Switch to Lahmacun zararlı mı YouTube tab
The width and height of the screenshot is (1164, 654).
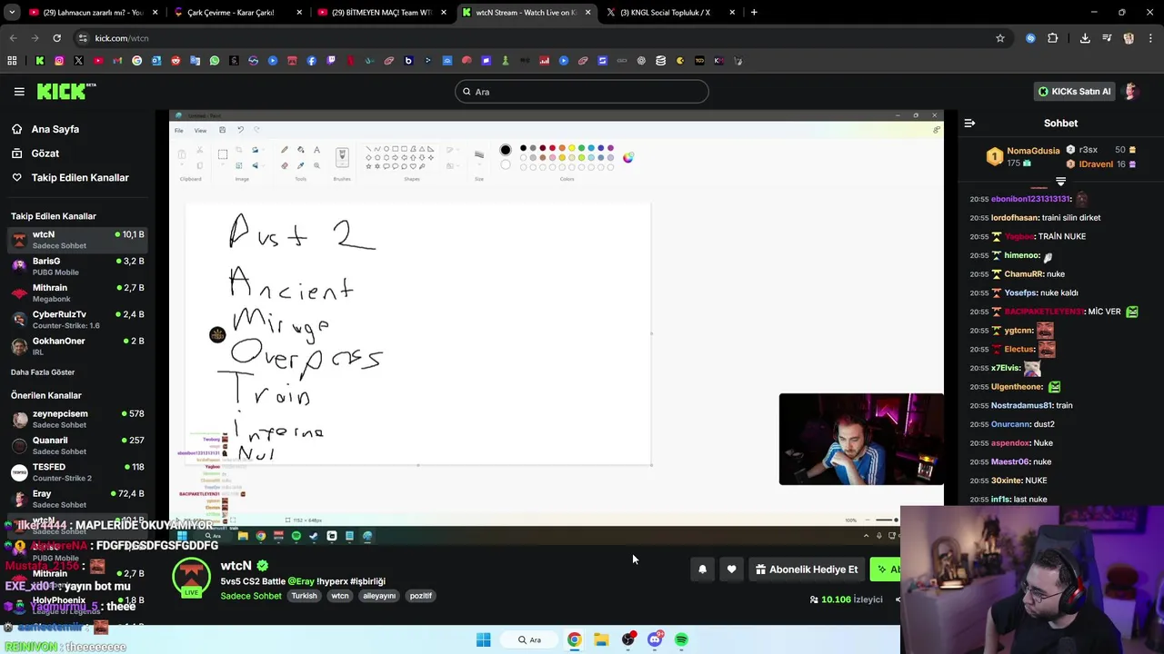(93, 13)
